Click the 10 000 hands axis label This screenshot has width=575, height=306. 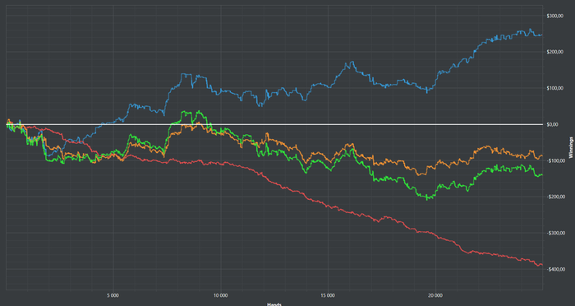tap(220, 295)
